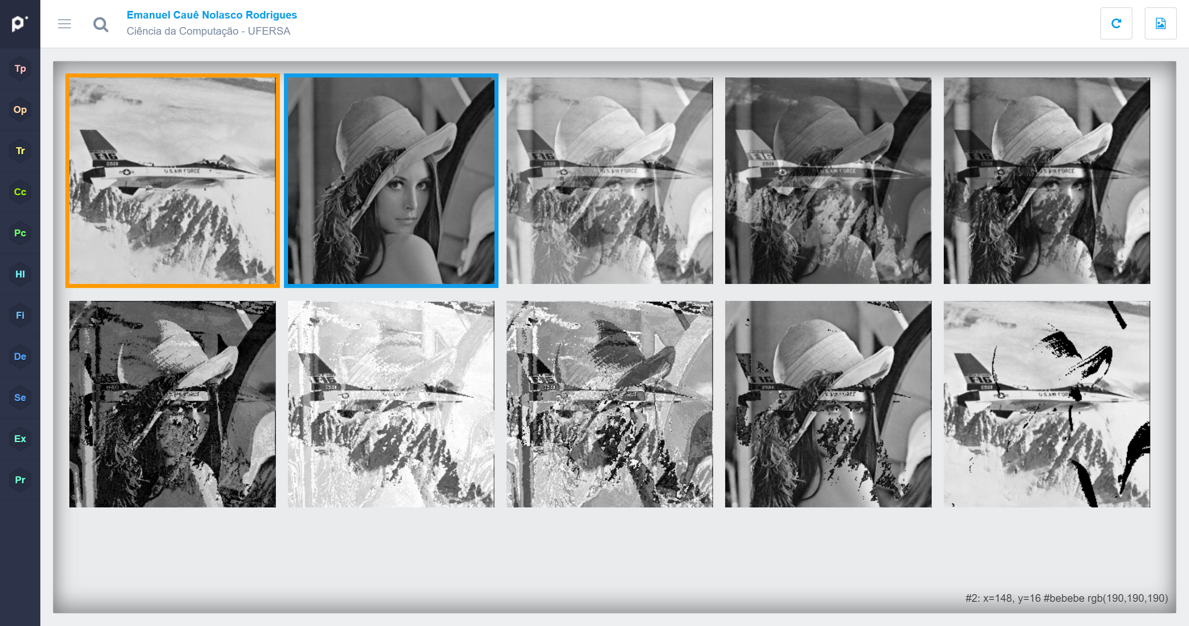Select the last bottom-row jet with black patches

click(1046, 404)
